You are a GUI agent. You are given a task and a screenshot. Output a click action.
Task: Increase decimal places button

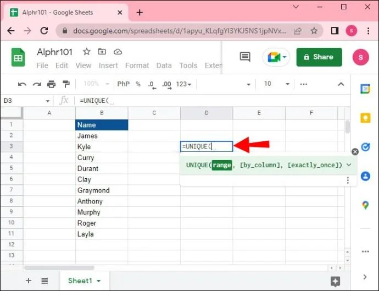(167, 85)
